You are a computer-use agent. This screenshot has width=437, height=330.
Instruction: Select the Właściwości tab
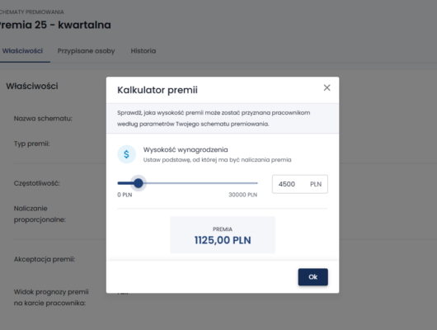click(x=22, y=51)
